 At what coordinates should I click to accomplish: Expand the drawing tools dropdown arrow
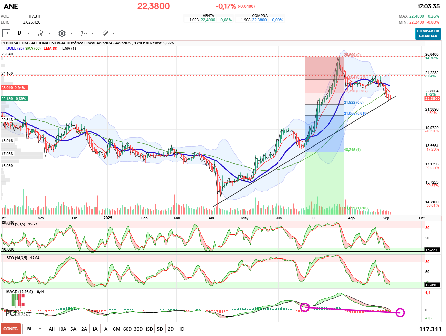tap(114, 33)
